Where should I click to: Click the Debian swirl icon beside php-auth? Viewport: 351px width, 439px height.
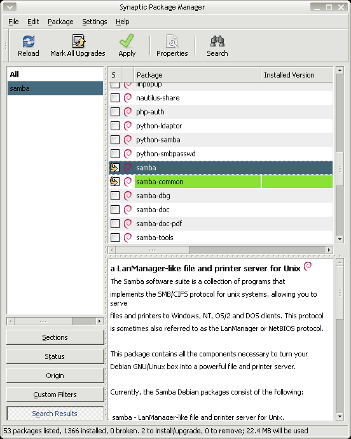click(x=128, y=112)
